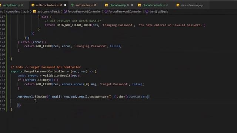Screen dimensions: 237x133
Task: Click the Todo Forgot Password Api Controller comment
Action: 46,67
